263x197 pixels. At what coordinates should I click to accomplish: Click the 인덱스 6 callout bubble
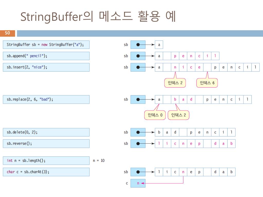(207, 83)
